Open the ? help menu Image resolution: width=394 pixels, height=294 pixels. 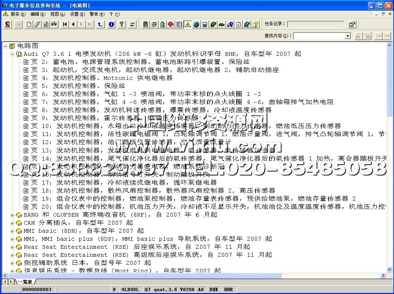pos(115,14)
